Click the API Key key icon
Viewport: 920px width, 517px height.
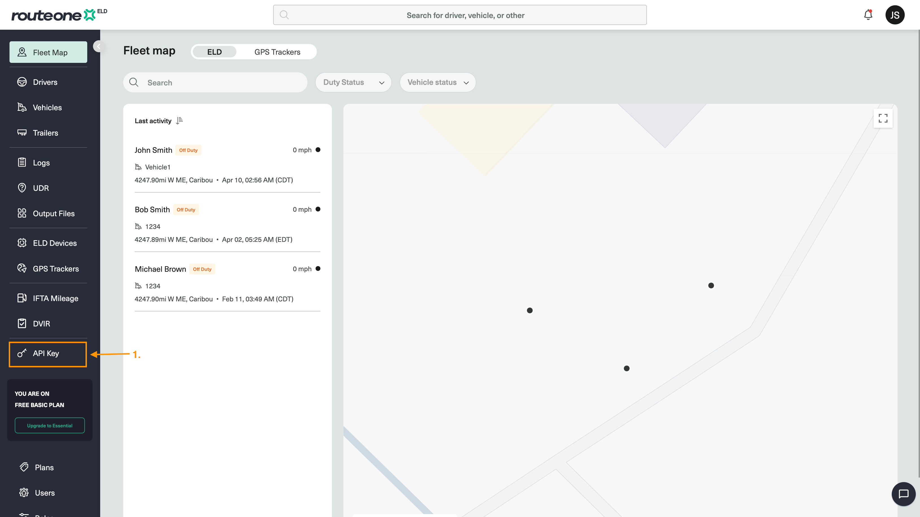pyautogui.click(x=22, y=353)
